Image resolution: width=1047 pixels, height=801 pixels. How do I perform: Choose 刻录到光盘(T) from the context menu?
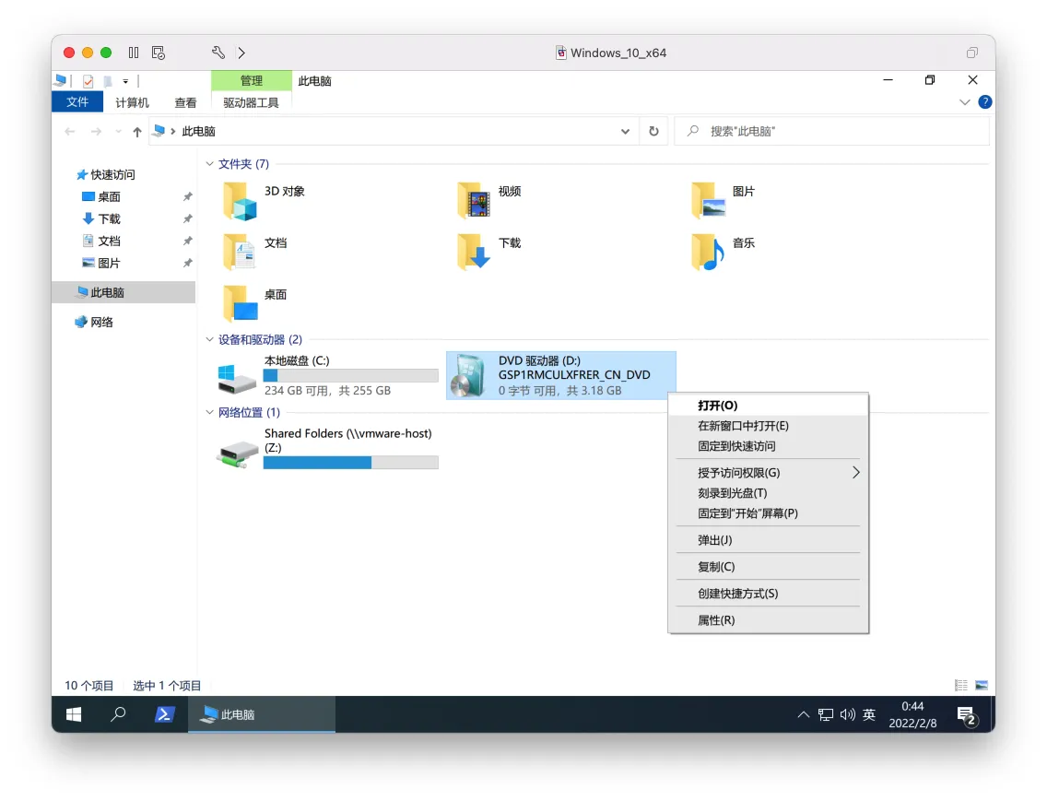[x=768, y=493]
